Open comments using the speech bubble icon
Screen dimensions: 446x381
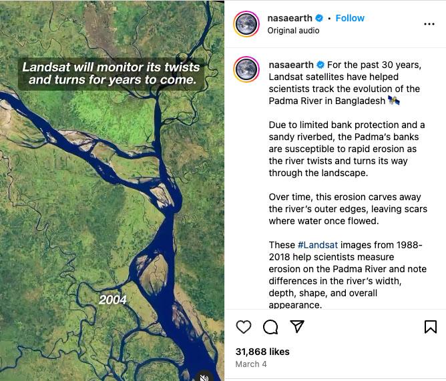pyautogui.click(x=270, y=327)
